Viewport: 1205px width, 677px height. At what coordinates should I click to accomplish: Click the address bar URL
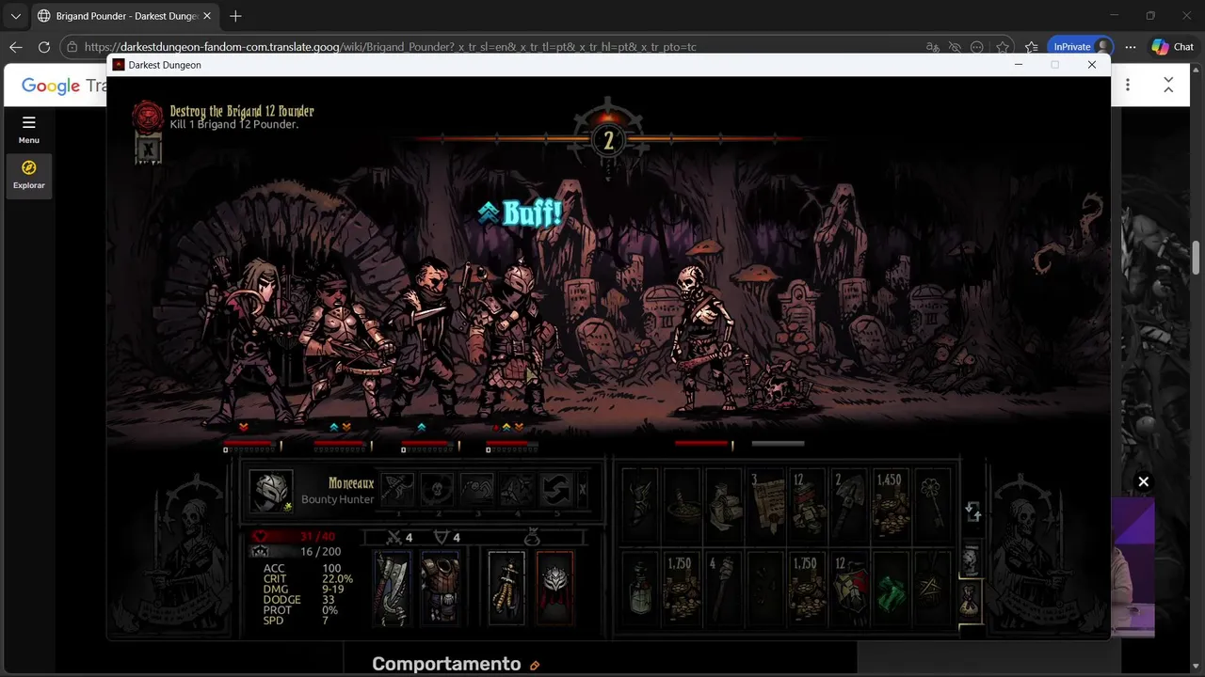click(x=391, y=47)
